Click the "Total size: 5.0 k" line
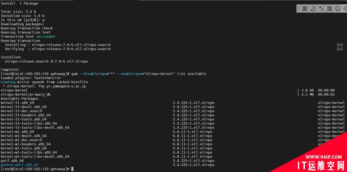This screenshot has height=172, width=347. [19, 12]
